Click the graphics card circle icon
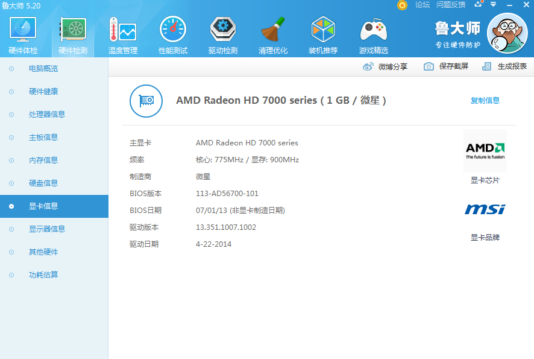This screenshot has width=534, height=359. tap(146, 101)
